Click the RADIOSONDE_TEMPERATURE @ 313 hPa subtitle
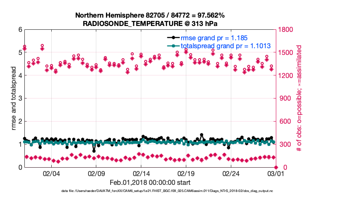The image size is (349, 197). click(150, 23)
